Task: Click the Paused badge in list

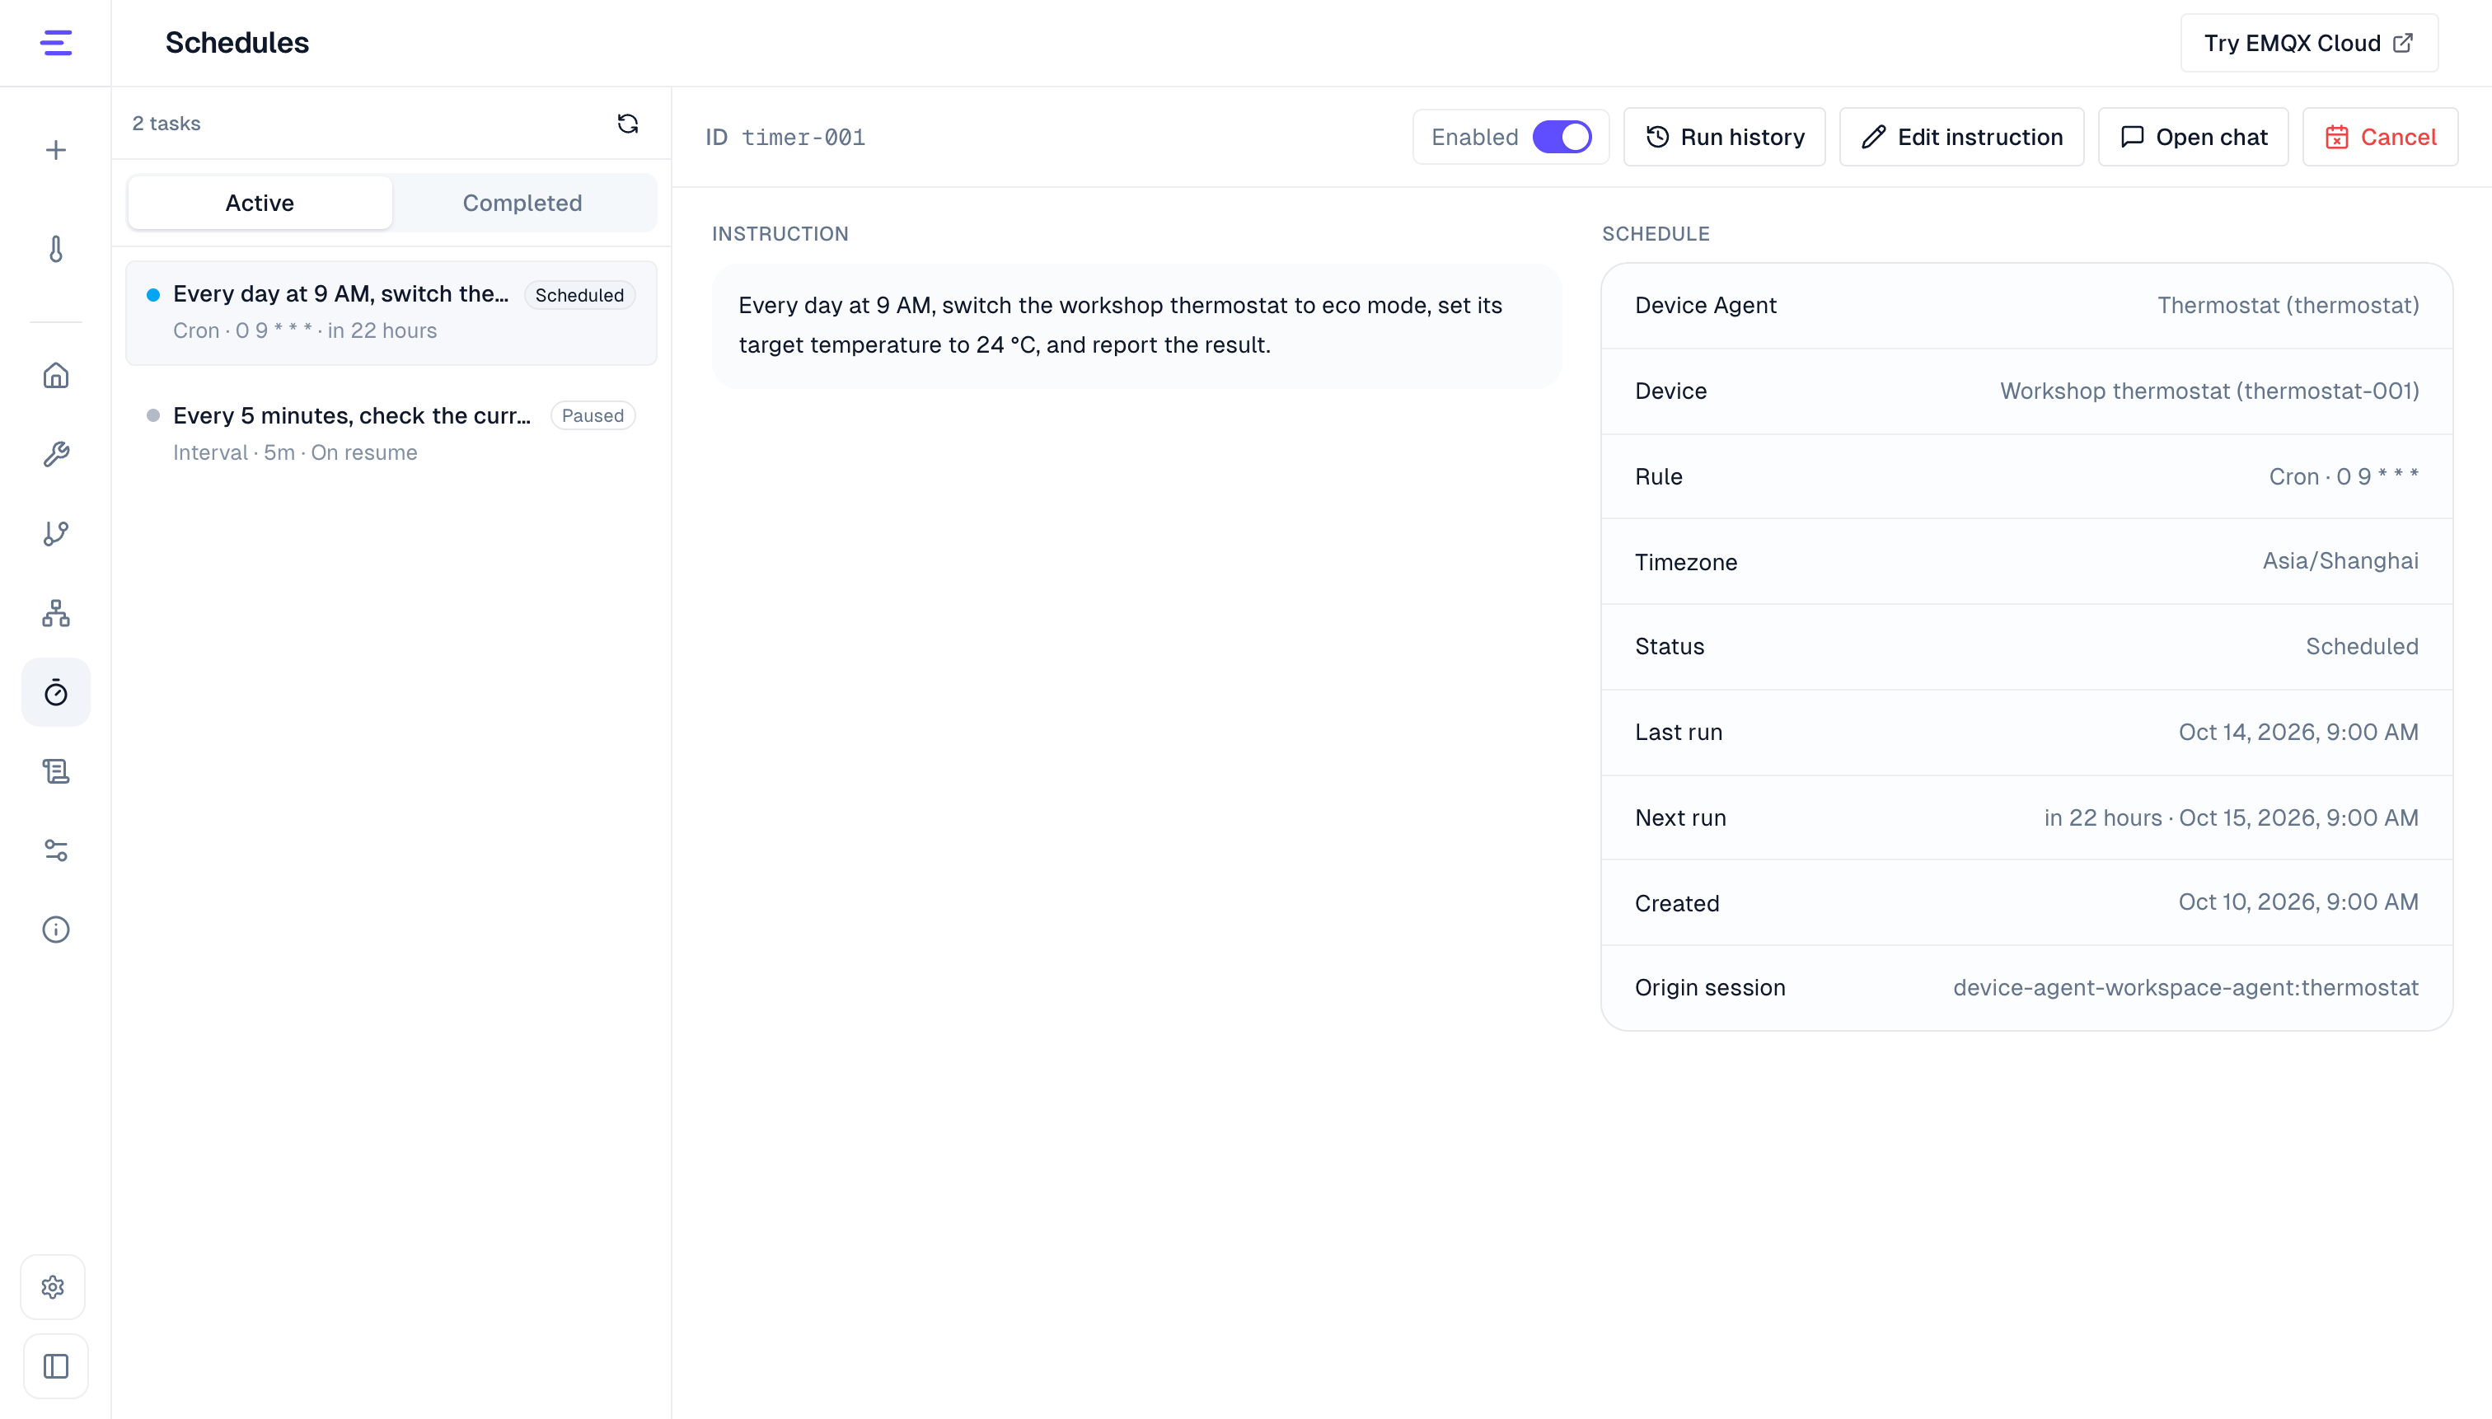Action: [x=593, y=415]
